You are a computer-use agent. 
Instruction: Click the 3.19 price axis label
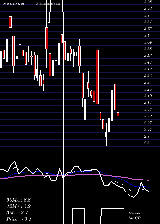coord(148,96)
